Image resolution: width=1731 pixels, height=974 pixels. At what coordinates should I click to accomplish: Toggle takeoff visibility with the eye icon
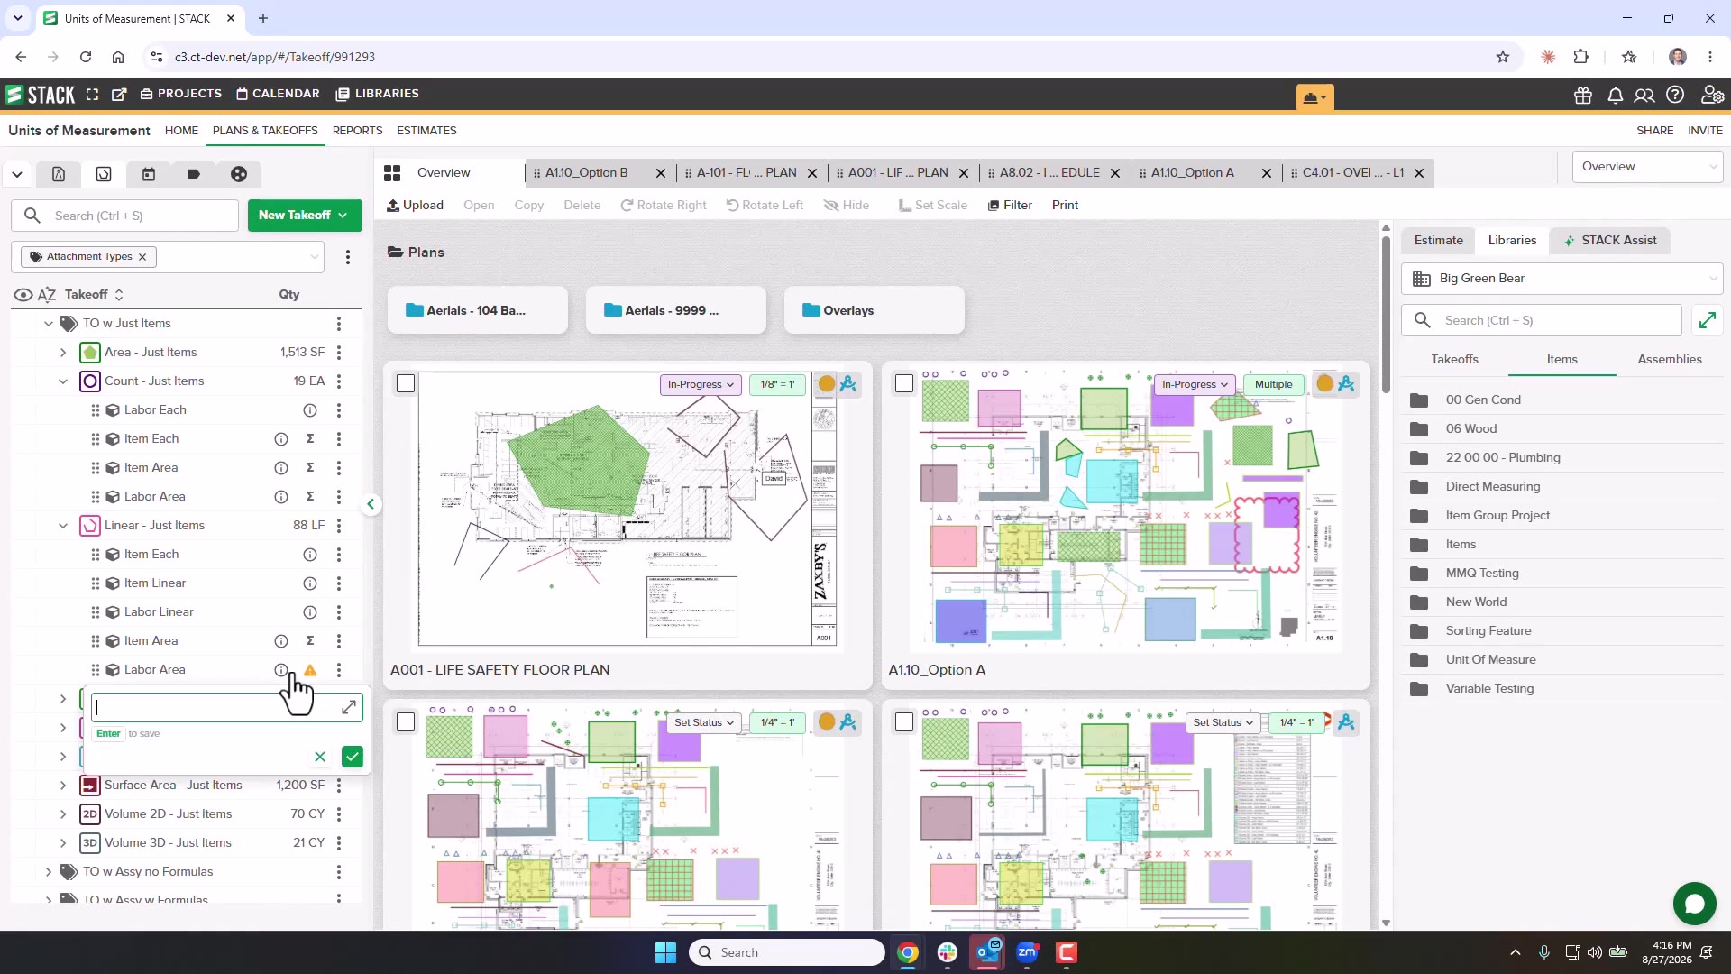pyautogui.click(x=23, y=295)
